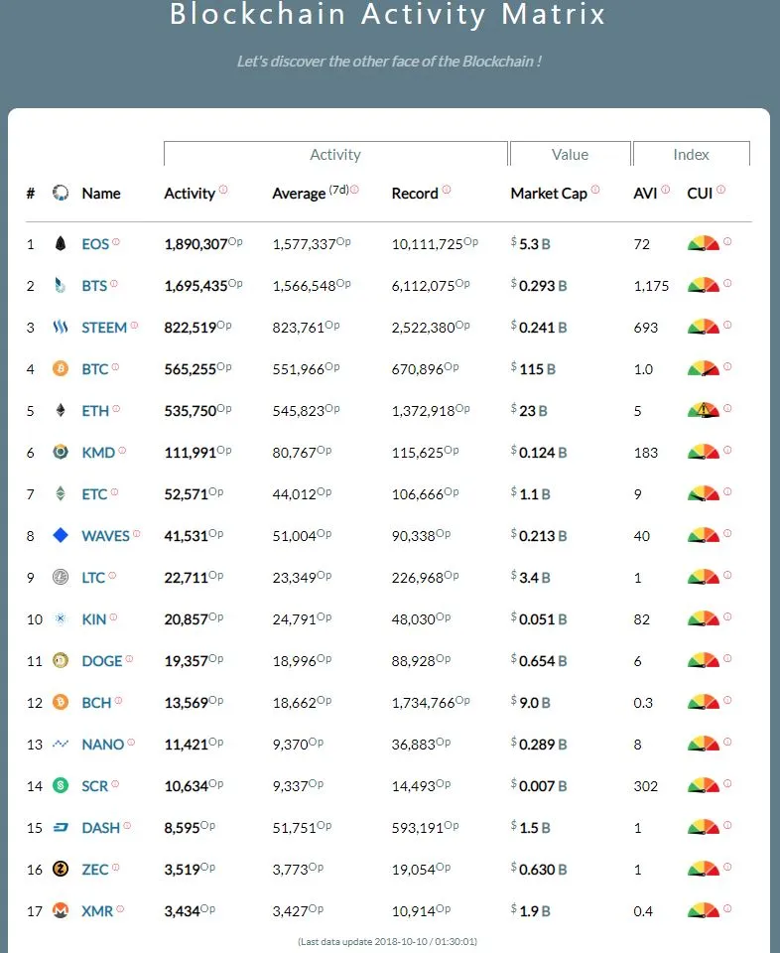Sort by Record column header
Screen dimensions: 780x953
tap(415, 194)
